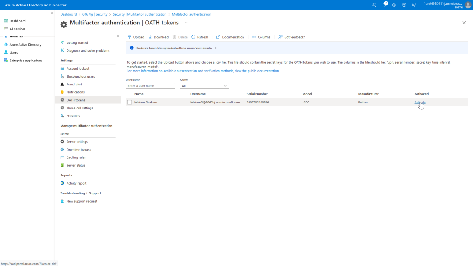Open the Show filter dropdown
Image resolution: width=473 pixels, height=266 pixels.
(x=204, y=86)
